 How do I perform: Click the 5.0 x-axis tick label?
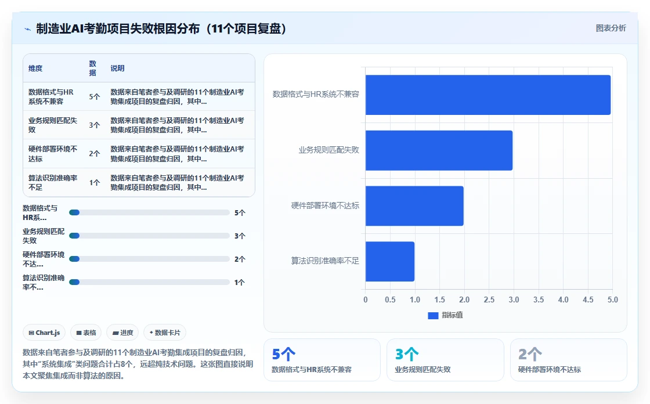[613, 300]
